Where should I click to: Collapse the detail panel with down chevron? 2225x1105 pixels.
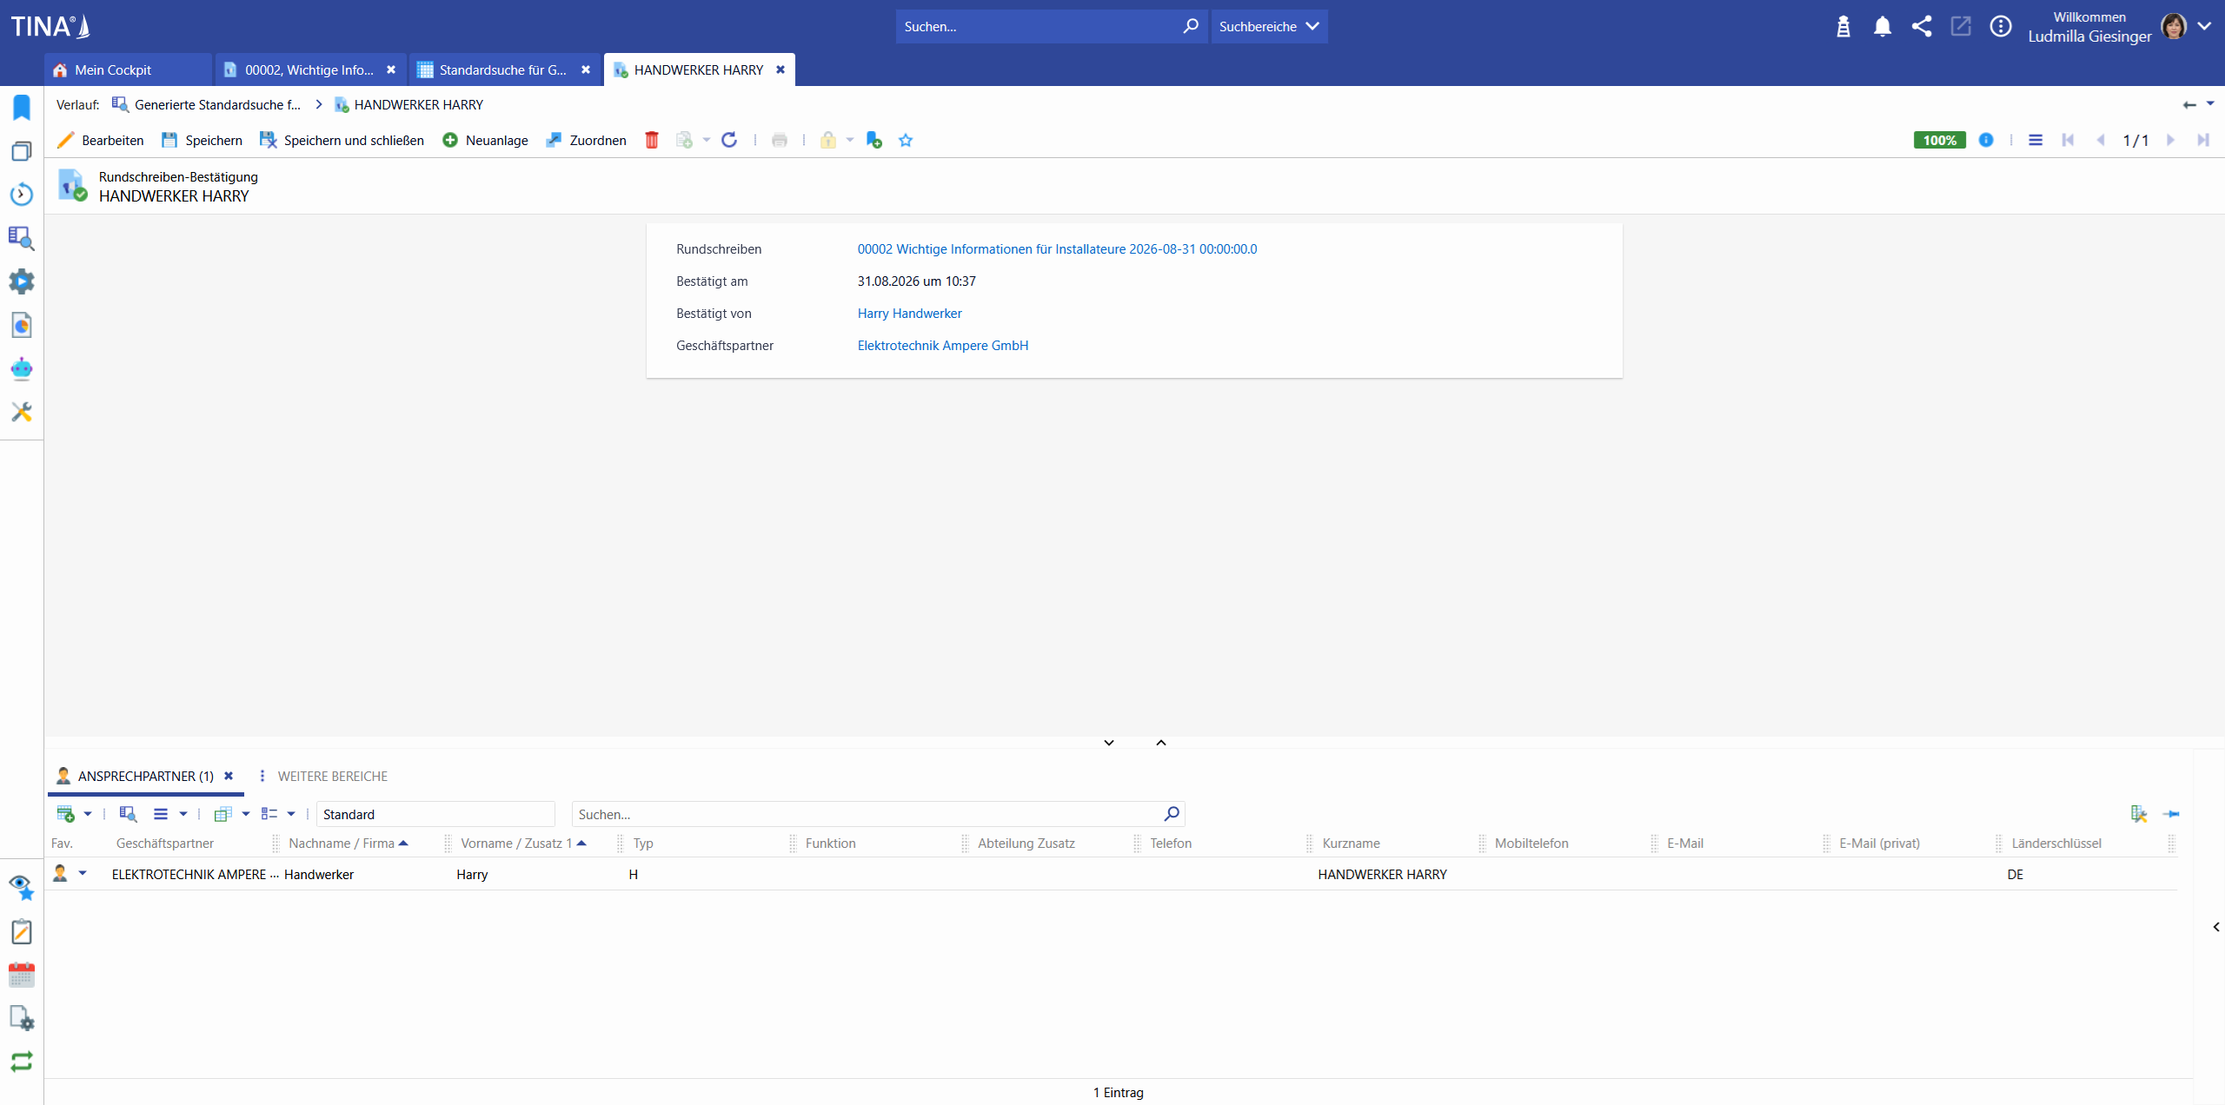click(1109, 743)
